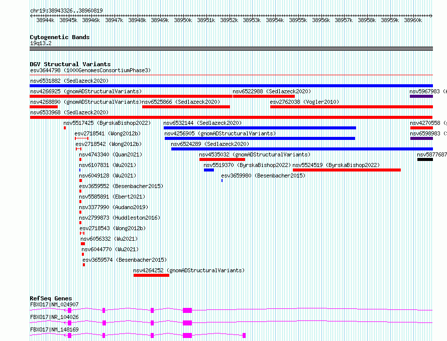Open the nsv4266925 (gnomADStructuralVariants) entry
Image resolution: width=447 pixels, height=341 pixels.
[x=86, y=91]
